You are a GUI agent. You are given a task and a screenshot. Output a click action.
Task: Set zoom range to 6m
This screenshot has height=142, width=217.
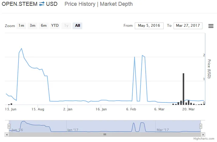pyautogui.click(x=44, y=26)
